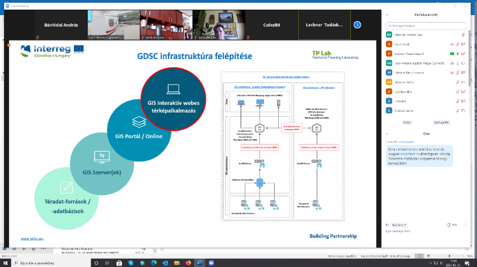Viewport: 477px width, 267px height.
Task: Click the Invite button under participants
Action: 406,122
